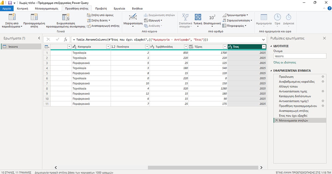Viewport: 332px width, 174px height.
Task: Open ΤιμήΜονάδας column filter dropdown
Action: (186, 46)
